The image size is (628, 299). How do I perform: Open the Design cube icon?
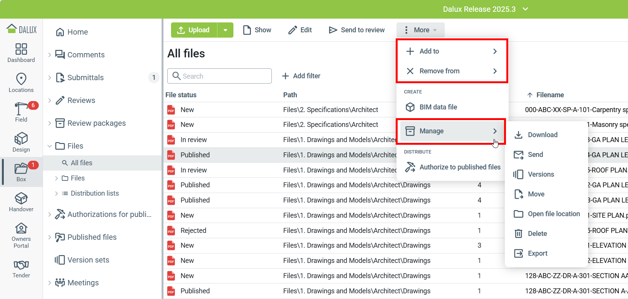pos(21,139)
